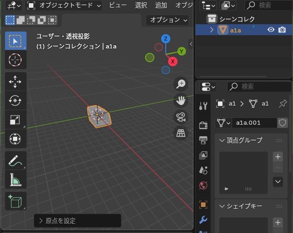The image size is (293, 233).
Task: Browse mesh data dropdown beside a1a.001
Action: [x=223, y=123]
